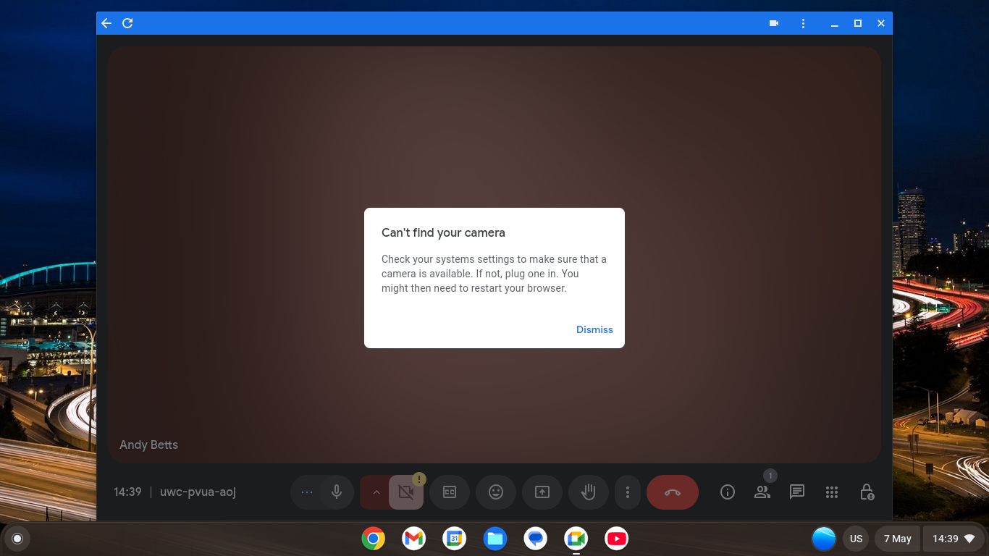
Task: Open the chat with everyone panel
Action: pos(797,492)
